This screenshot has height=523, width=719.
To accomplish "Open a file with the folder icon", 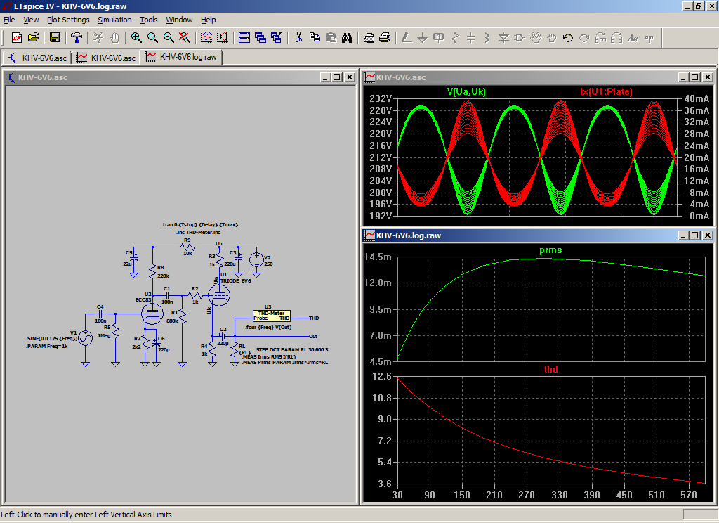I will [x=33, y=37].
